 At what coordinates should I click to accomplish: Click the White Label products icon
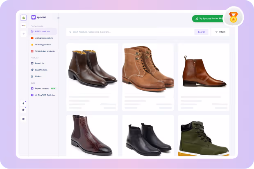pos(32,51)
